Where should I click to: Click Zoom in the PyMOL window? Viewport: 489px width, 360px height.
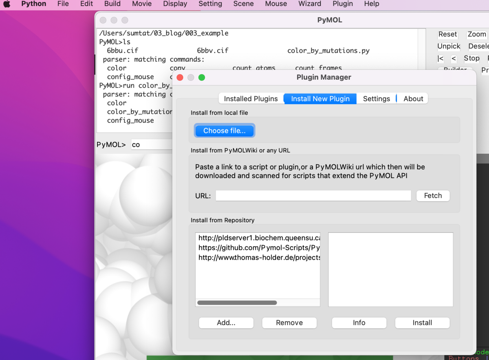click(477, 34)
